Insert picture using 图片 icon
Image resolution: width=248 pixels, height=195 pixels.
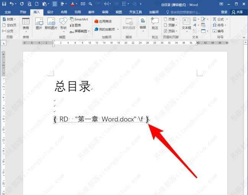pos(39,24)
